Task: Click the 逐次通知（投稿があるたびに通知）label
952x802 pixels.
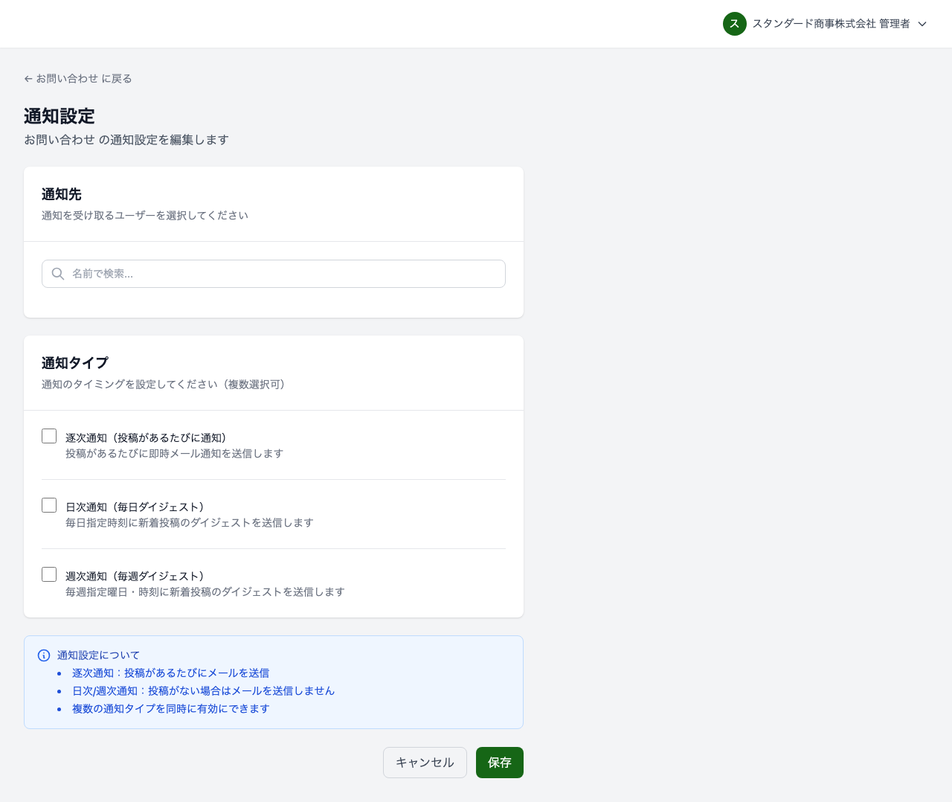Action: 146,437
